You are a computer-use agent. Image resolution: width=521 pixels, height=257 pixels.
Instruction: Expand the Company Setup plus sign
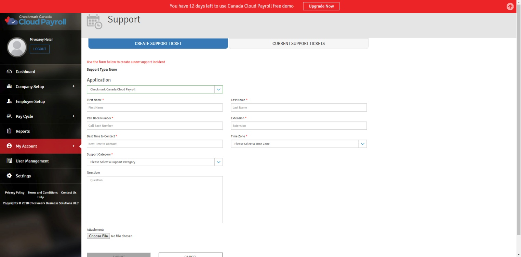click(x=73, y=86)
